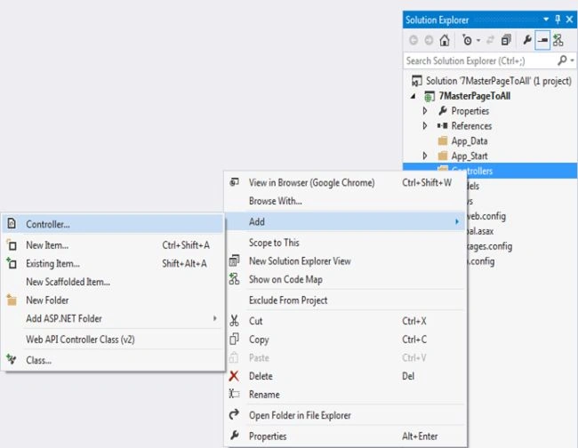This screenshot has height=448, width=578.
Task: Choose New Solution Explorer View
Action: (345, 261)
